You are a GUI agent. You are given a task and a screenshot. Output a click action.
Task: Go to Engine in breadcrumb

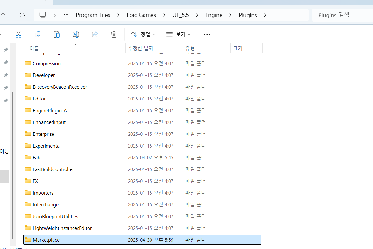[x=214, y=15]
